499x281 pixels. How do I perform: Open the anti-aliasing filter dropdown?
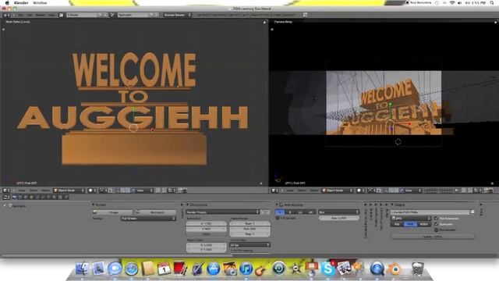[339, 212]
